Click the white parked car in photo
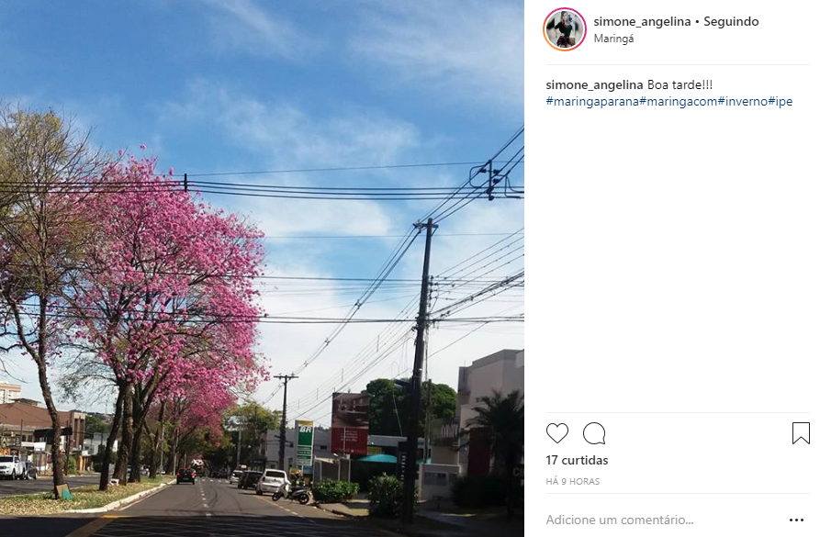 pos(272,482)
